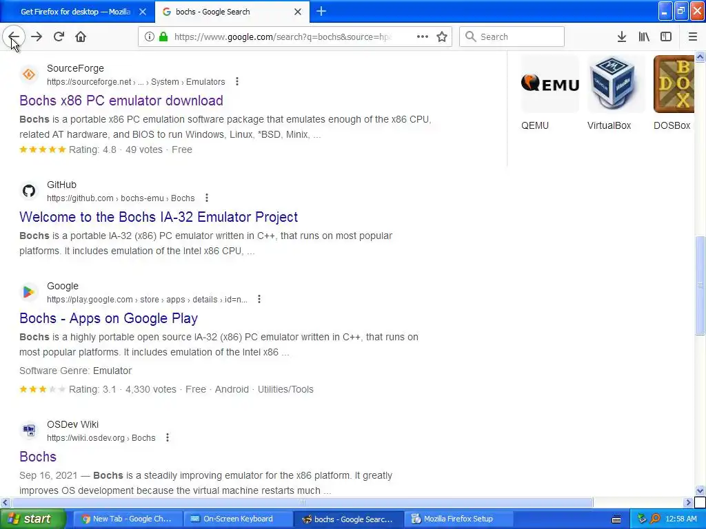The width and height of the screenshot is (706, 529).
Task: Click the OSDev Wiki favicon
Action: point(29,431)
